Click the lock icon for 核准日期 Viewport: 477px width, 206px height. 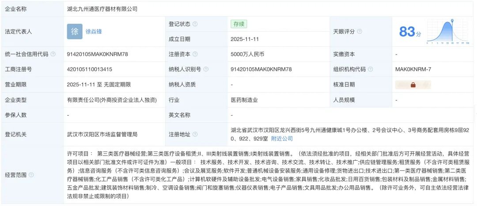click(413, 85)
